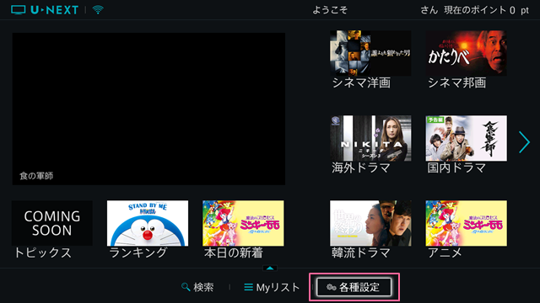Click the ようこそ welcome text
The height and width of the screenshot is (303, 540).
[x=330, y=10]
